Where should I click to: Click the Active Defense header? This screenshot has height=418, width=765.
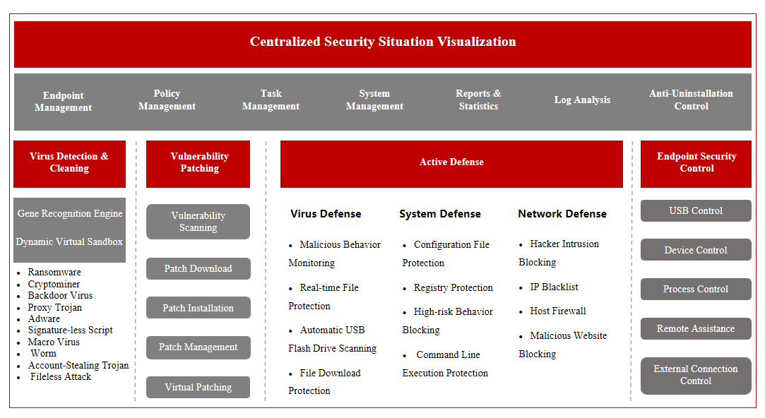(451, 164)
